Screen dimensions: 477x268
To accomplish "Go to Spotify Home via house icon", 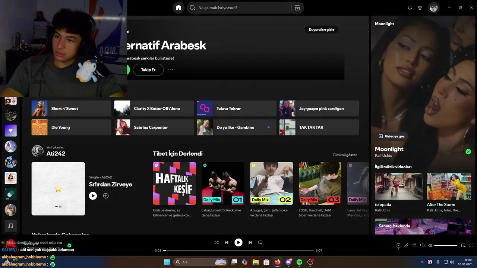I will [x=179, y=8].
